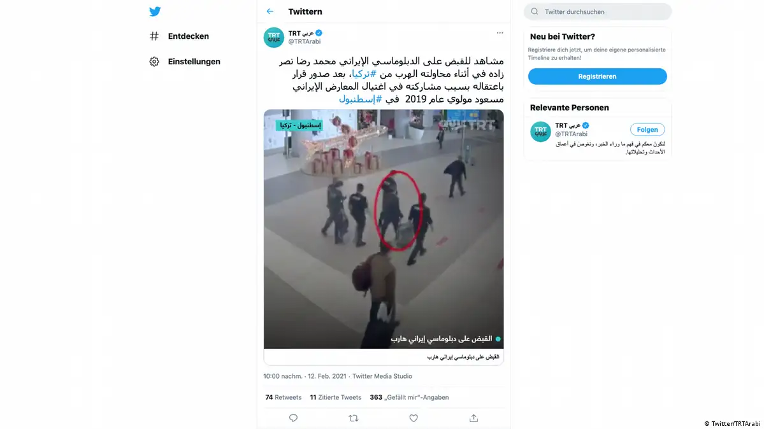Open the blue hashtag near 2019
The image size is (764, 429).
click(360, 99)
